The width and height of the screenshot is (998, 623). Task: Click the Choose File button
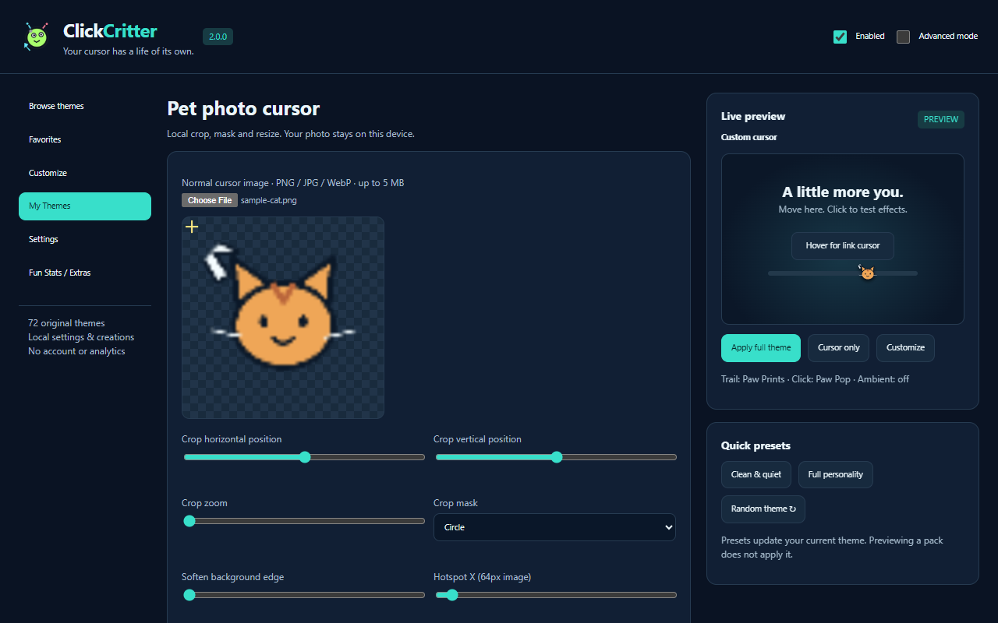[x=210, y=200]
